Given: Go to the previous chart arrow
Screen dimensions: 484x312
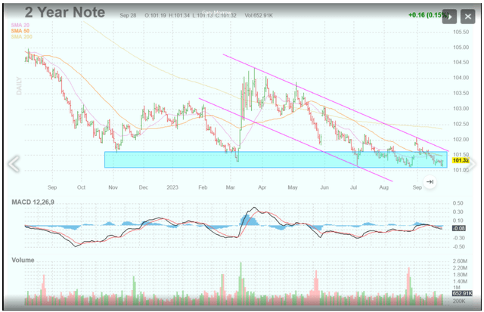Looking at the screenshot, I should click(14, 163).
